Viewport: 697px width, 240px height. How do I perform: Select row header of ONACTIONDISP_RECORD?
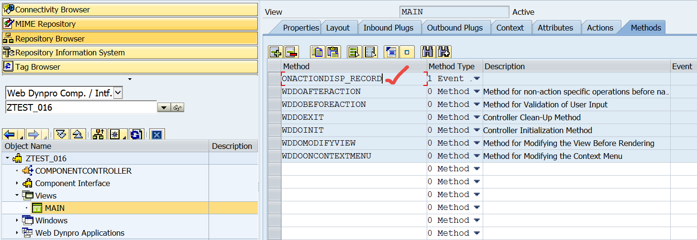pos(274,79)
